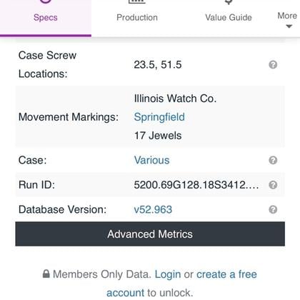
Task: Open the More menu label
Action: 287,16
